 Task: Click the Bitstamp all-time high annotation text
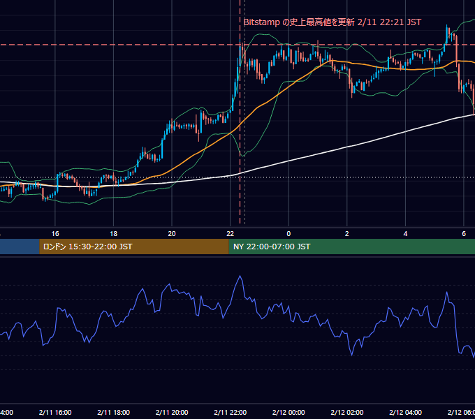coord(332,22)
